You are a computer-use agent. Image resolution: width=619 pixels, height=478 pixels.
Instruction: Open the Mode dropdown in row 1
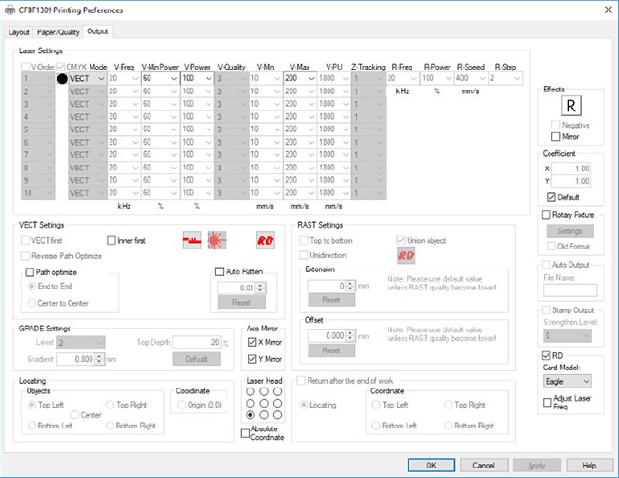pyautogui.click(x=88, y=78)
